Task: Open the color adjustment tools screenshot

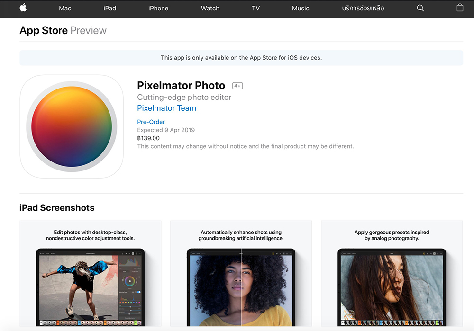Action: tap(91, 275)
